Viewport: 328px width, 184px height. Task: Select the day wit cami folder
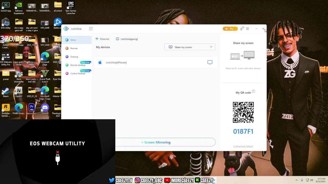32,25
